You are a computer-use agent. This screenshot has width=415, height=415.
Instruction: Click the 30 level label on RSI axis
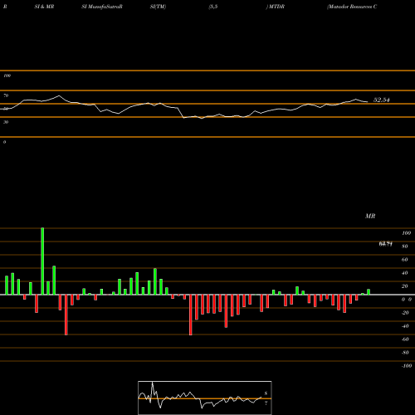(6, 122)
